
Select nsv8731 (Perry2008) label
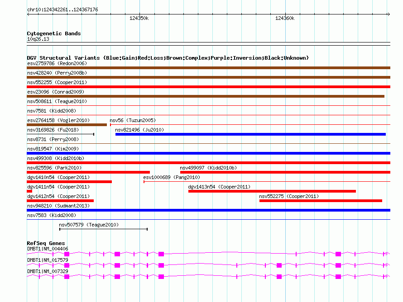(53, 139)
